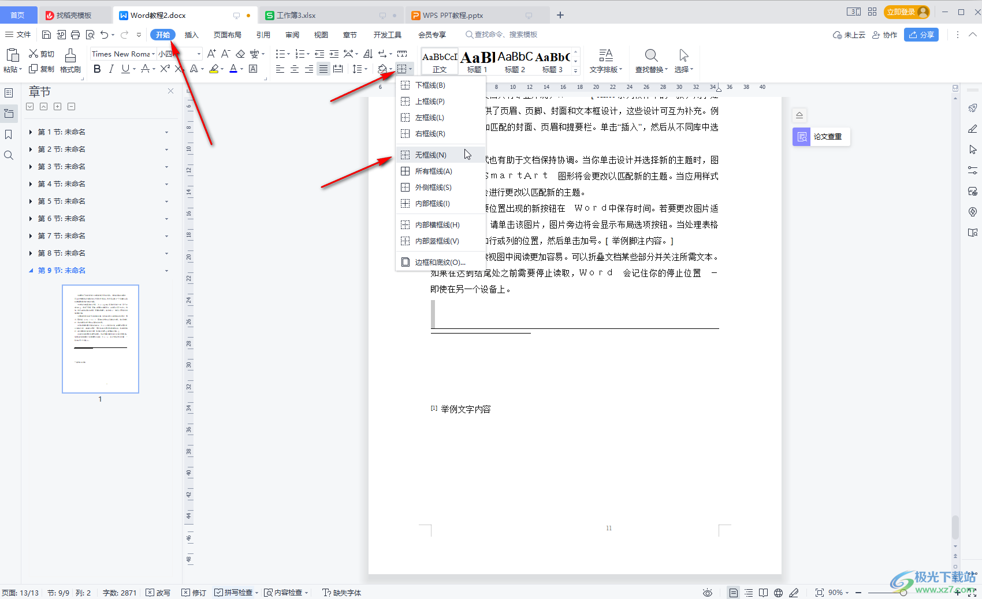982x599 pixels.
Task: Apply the 标题 1 heading style
Action: 477,61
